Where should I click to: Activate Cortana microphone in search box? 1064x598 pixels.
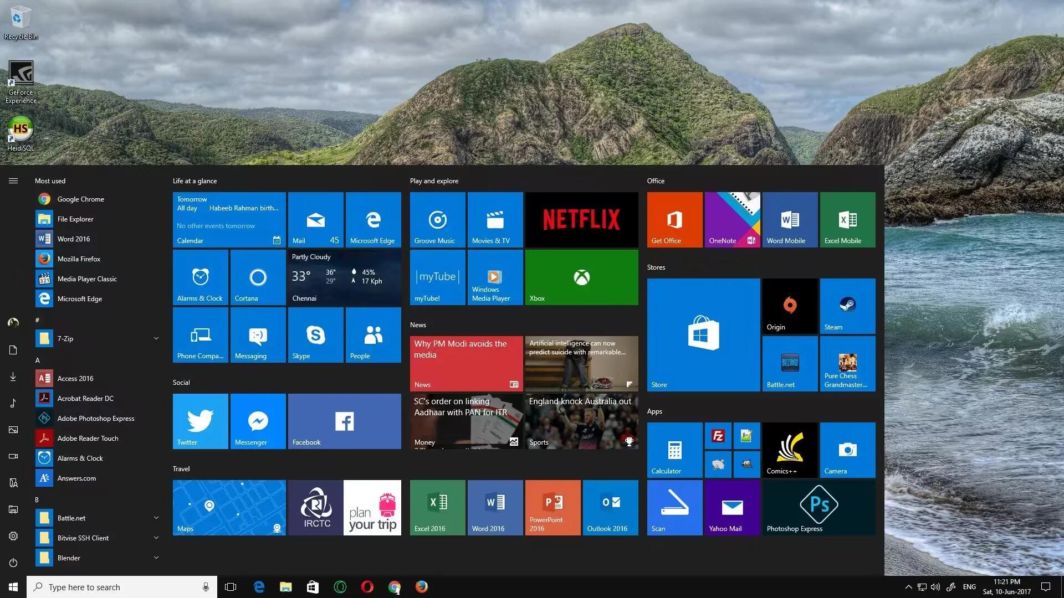pos(206,587)
